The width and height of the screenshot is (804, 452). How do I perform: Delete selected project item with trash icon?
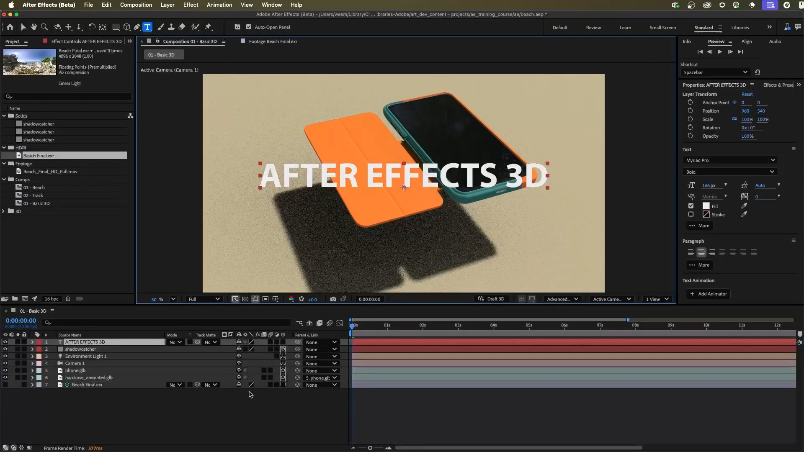click(x=68, y=299)
